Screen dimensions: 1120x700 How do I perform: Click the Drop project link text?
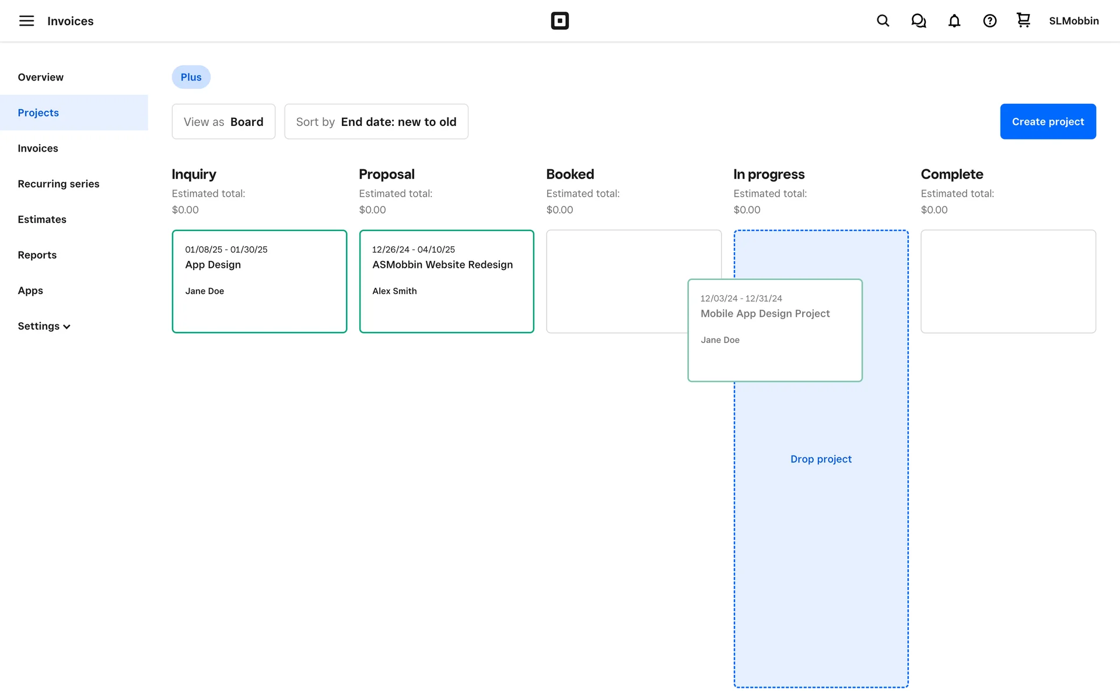point(821,459)
